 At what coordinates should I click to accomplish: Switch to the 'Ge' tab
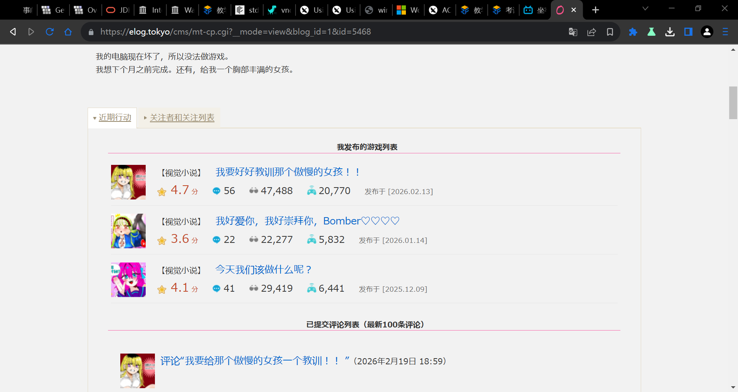[53, 10]
